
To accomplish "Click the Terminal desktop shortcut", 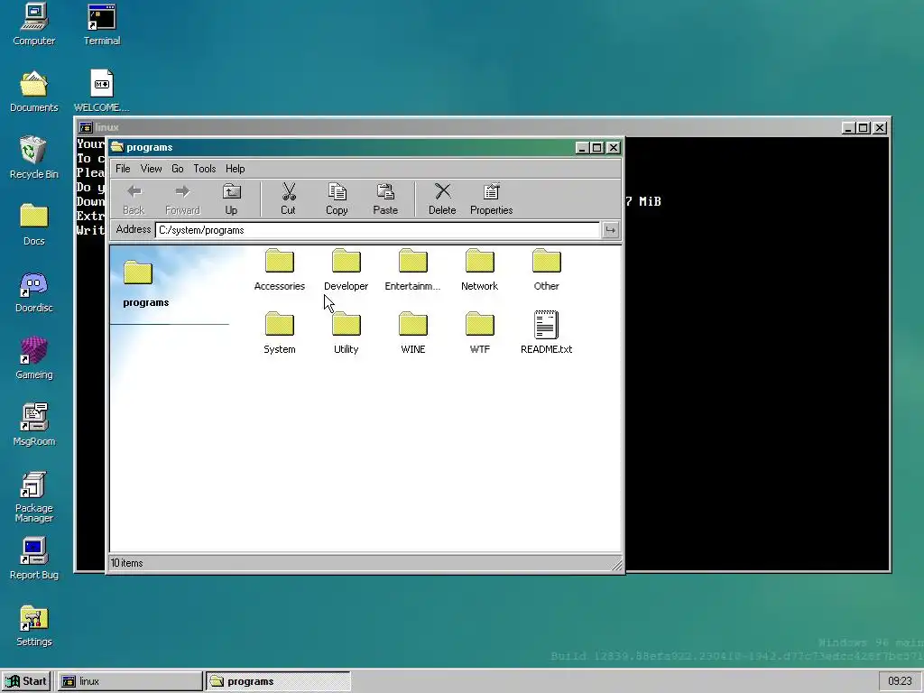I will tap(101, 24).
